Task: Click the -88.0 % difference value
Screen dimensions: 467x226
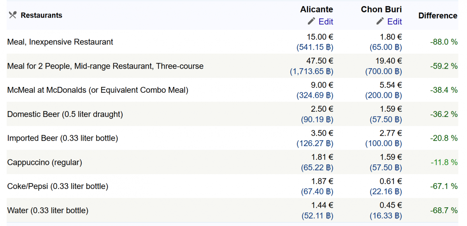Action: (444, 42)
